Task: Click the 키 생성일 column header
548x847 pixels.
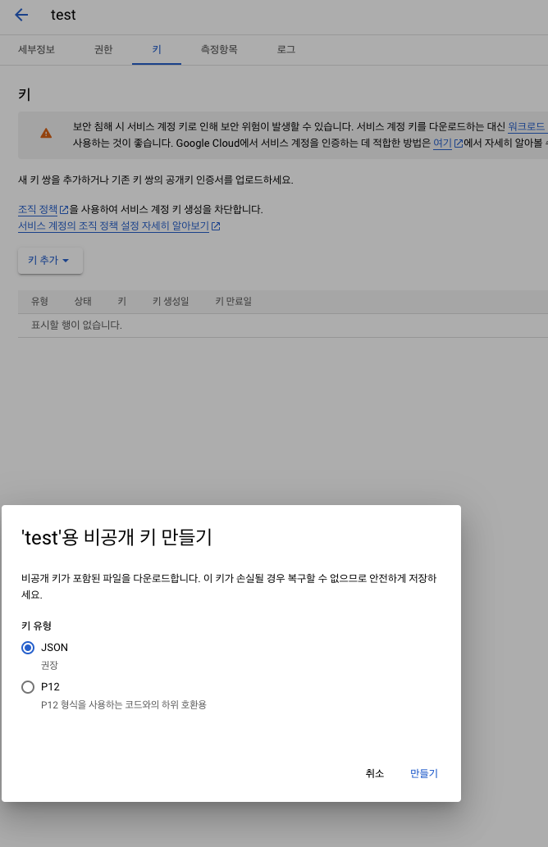Action: (171, 302)
